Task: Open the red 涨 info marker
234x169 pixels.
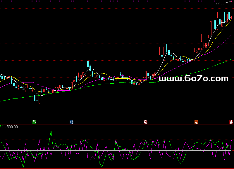Action: (231, 122)
